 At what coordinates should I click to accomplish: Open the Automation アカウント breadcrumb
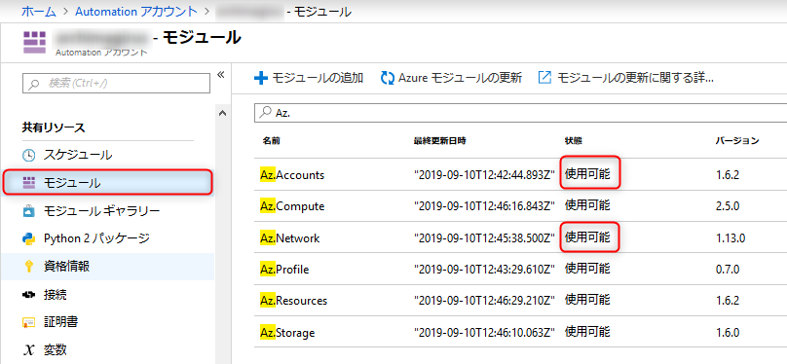point(136,12)
